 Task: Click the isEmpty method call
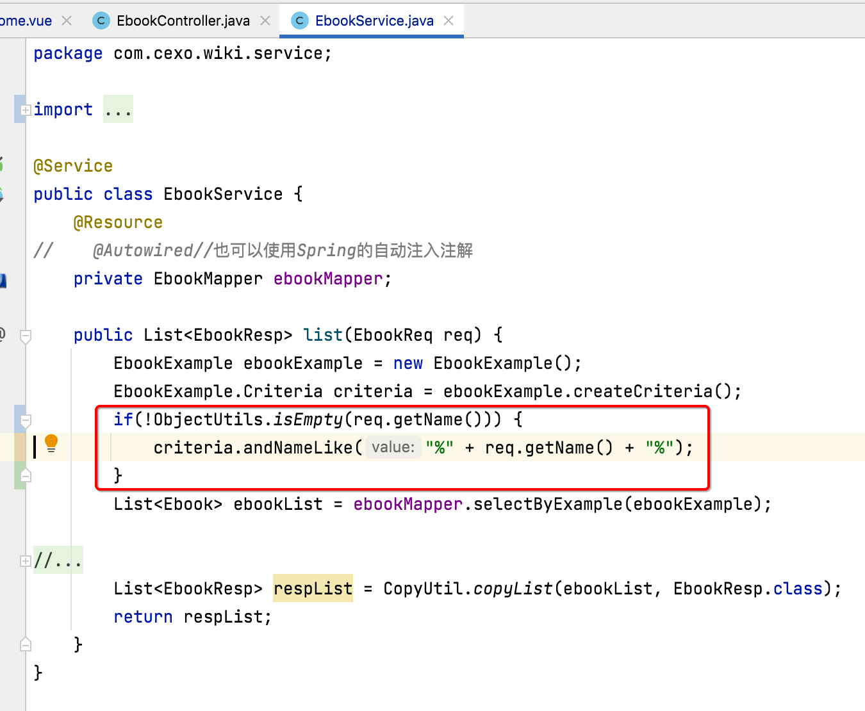(308, 420)
